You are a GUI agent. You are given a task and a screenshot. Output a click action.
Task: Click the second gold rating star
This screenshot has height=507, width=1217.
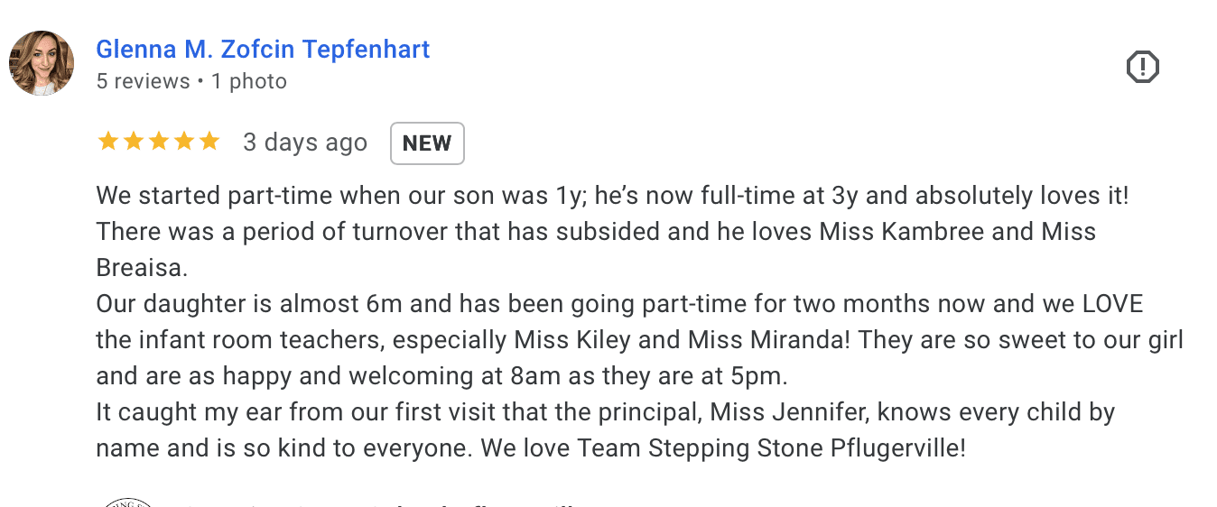click(x=134, y=142)
